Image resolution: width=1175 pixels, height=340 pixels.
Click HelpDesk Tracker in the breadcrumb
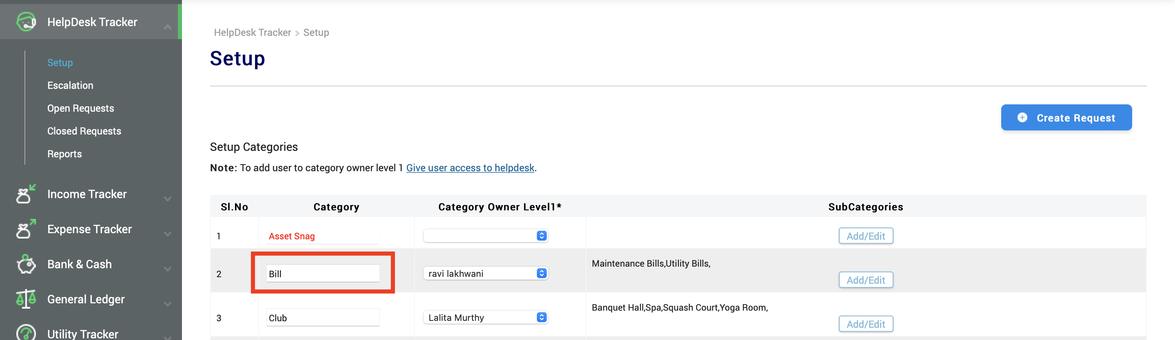click(252, 32)
